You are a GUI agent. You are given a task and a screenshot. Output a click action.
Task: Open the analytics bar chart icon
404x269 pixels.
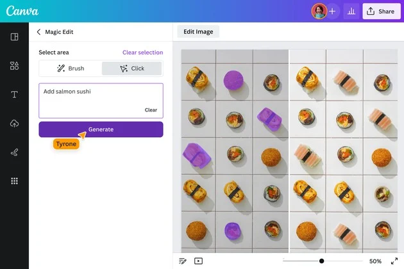pyautogui.click(x=351, y=12)
